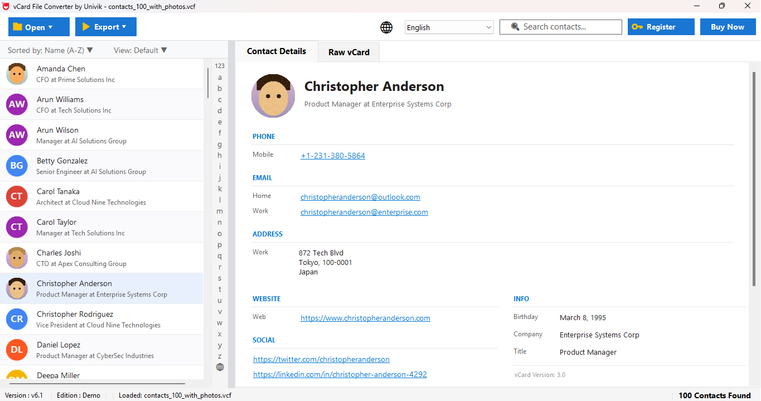The width and height of the screenshot is (761, 401).
Task: Open the View: Default dropdown
Action: point(140,50)
